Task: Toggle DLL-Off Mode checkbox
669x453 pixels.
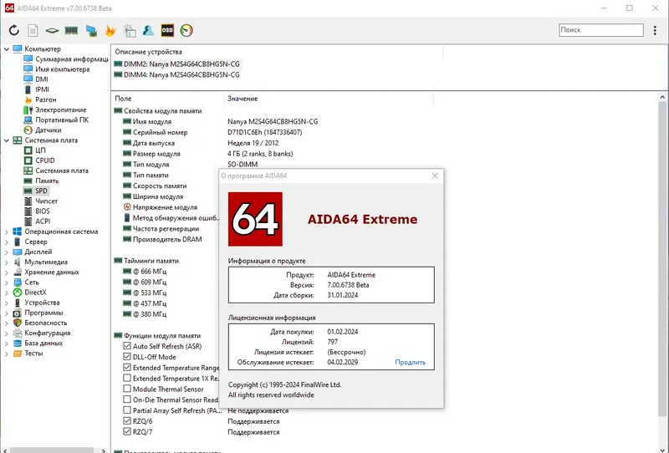Action: 127,357
